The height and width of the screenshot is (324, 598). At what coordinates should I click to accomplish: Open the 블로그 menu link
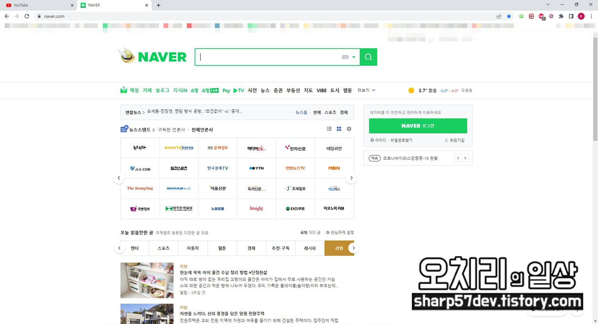pyautogui.click(x=162, y=90)
